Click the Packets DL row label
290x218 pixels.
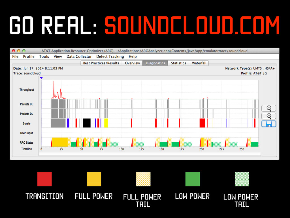pos(27,114)
